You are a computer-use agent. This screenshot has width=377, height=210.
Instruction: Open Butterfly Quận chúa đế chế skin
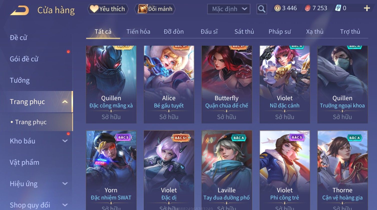(226, 84)
